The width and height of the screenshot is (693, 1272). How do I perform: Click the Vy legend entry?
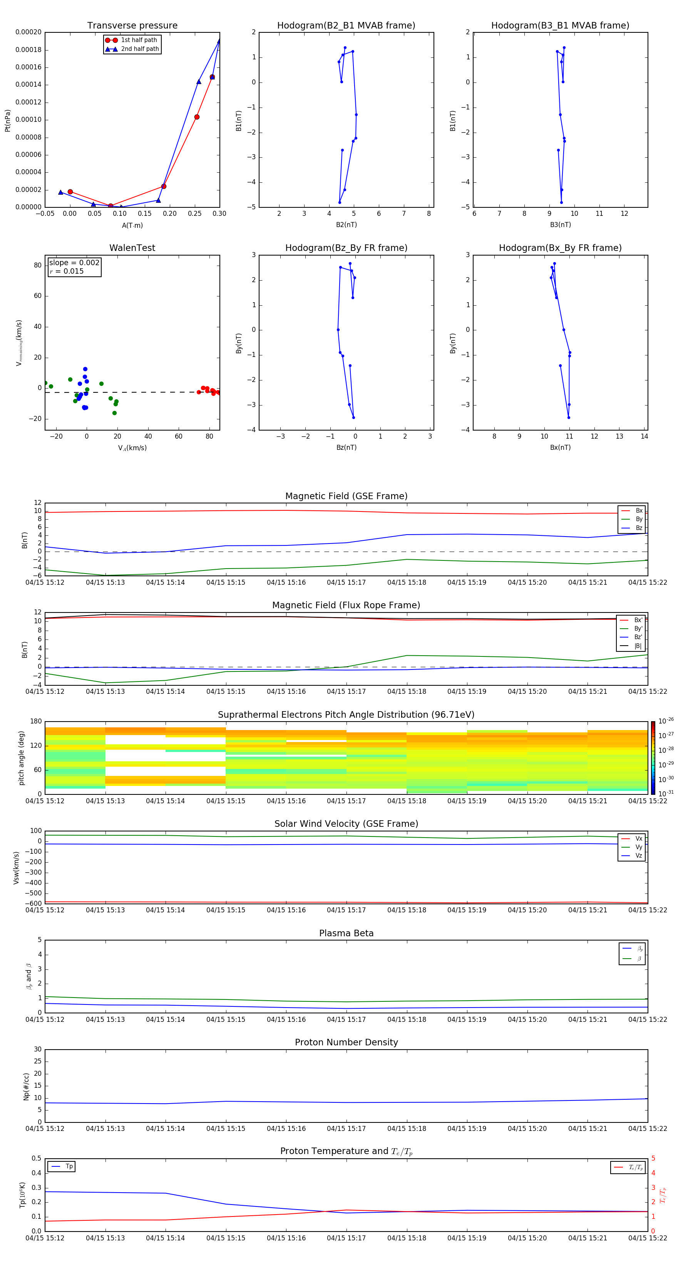click(x=632, y=847)
